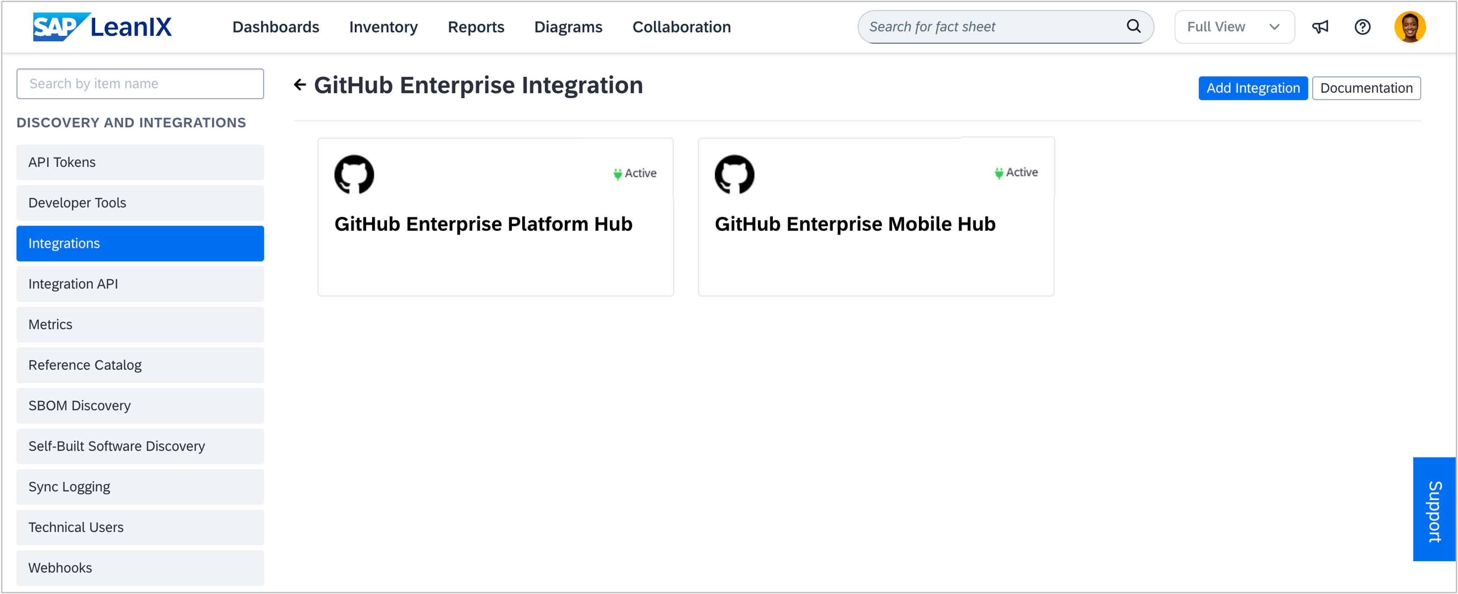Open the Inventory menu
This screenshot has height=594, width=1458.
tap(383, 27)
